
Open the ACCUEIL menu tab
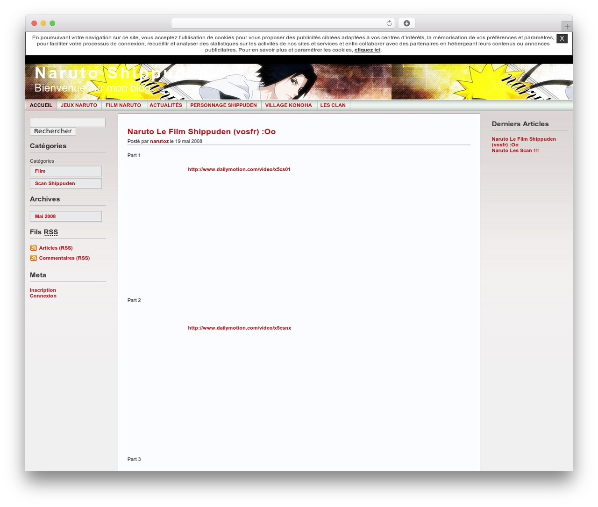41,105
